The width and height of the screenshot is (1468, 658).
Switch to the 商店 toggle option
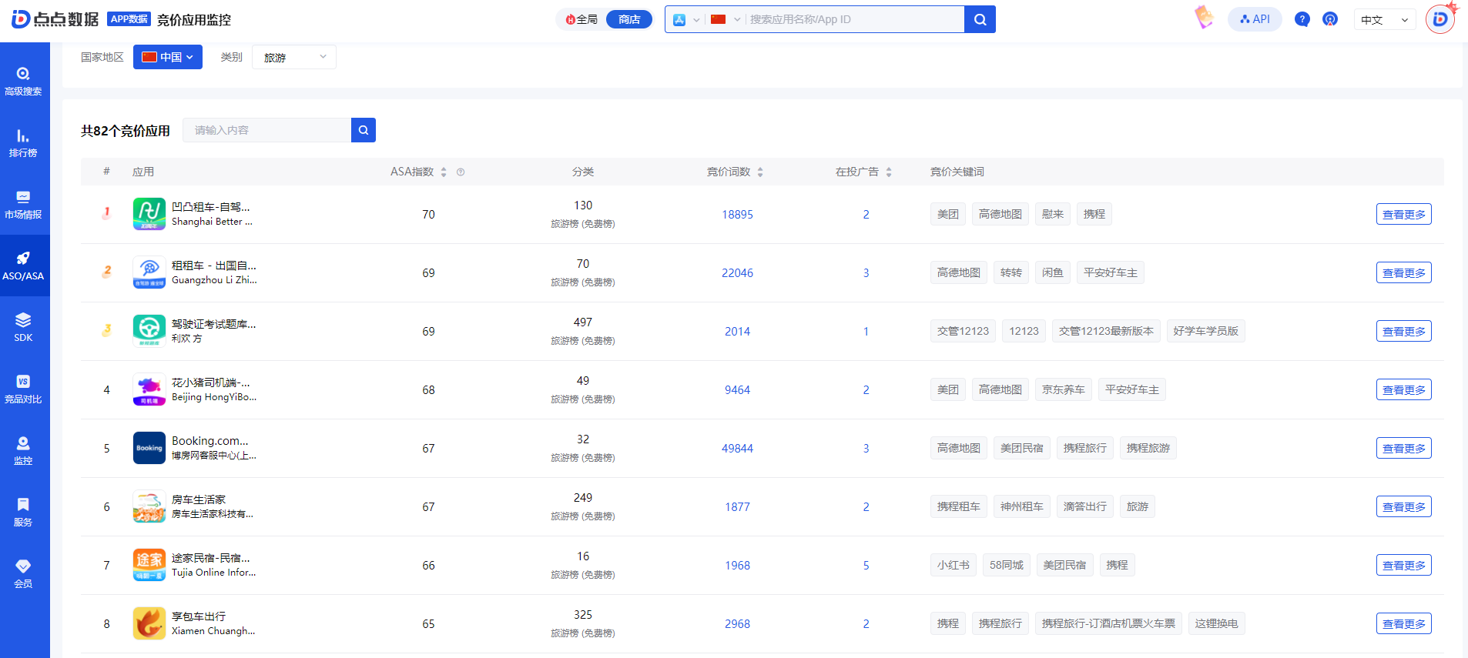click(628, 19)
